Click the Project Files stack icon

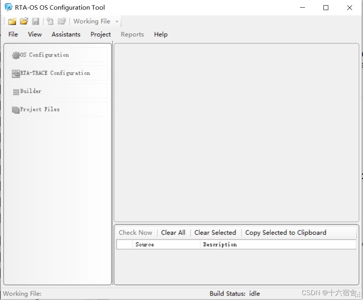coord(16,110)
